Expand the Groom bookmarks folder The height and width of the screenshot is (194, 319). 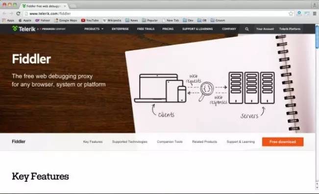pyautogui.click(x=218, y=21)
